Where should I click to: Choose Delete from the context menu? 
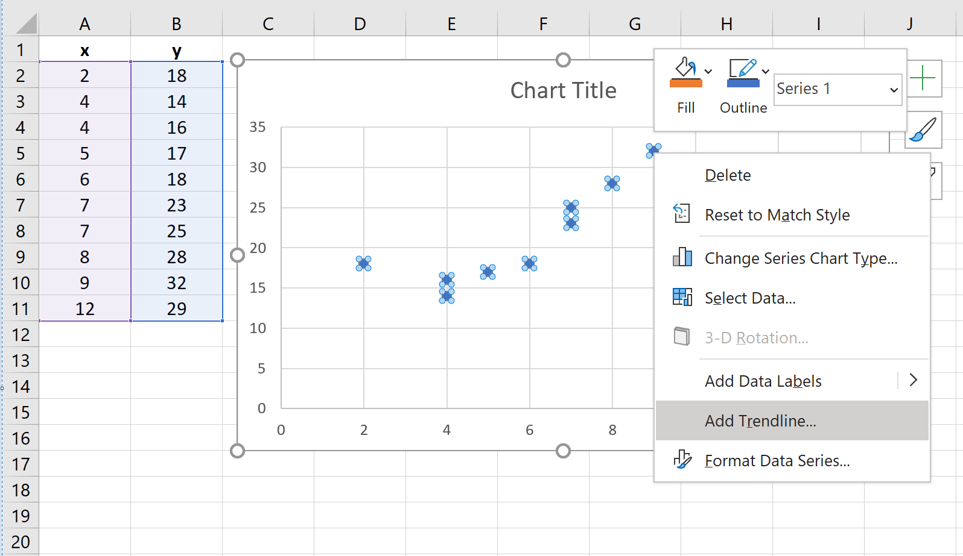(x=728, y=175)
